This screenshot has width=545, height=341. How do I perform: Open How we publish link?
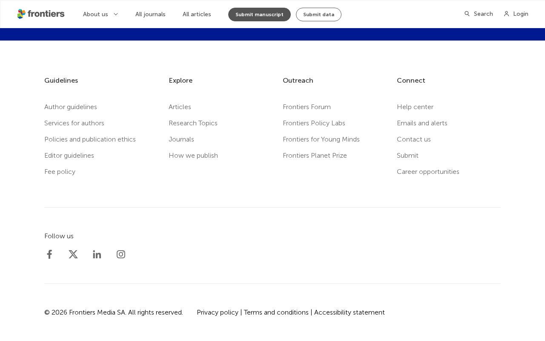(193, 156)
